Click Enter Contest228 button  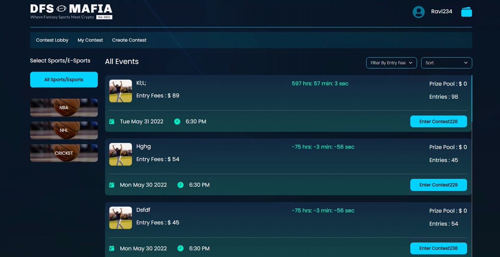coord(438,122)
